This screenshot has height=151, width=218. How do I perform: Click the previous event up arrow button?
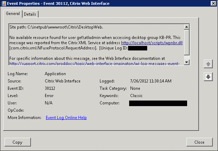208,64
